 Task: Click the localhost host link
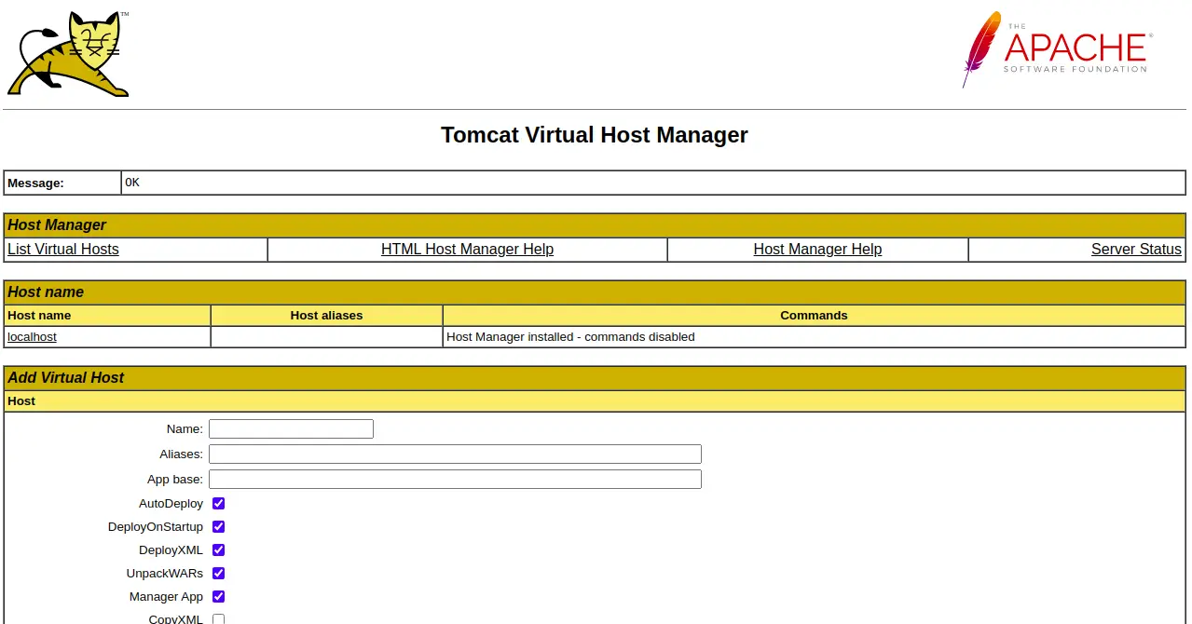pyautogui.click(x=32, y=337)
